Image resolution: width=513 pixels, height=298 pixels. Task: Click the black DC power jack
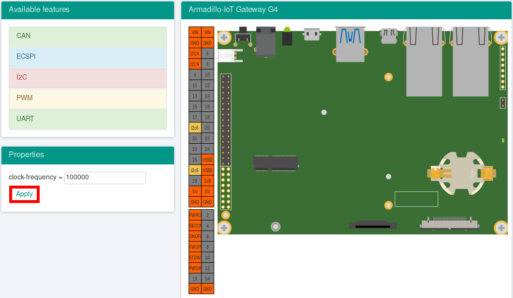(x=265, y=42)
